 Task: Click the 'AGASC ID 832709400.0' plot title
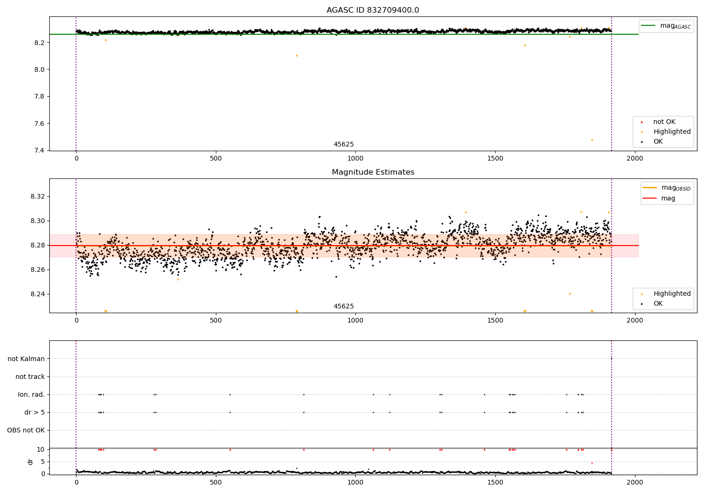[373, 10]
